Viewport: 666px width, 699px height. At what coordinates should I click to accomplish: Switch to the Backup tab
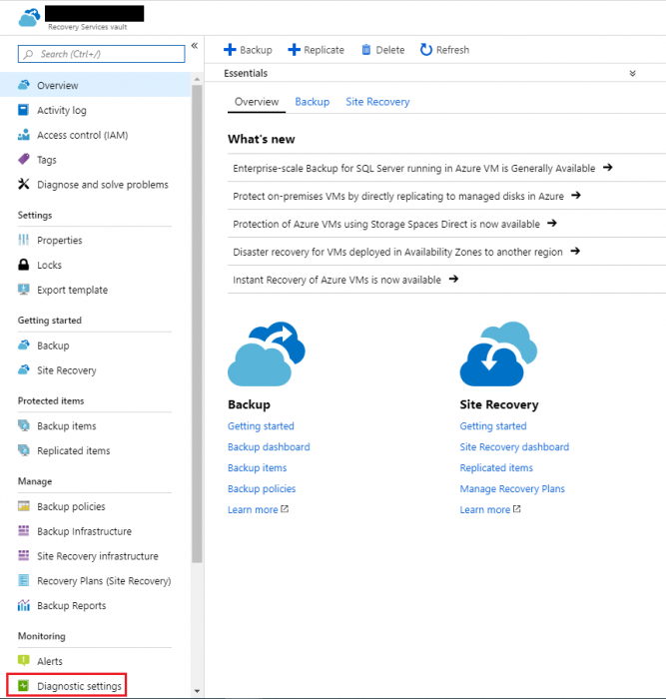click(x=313, y=102)
